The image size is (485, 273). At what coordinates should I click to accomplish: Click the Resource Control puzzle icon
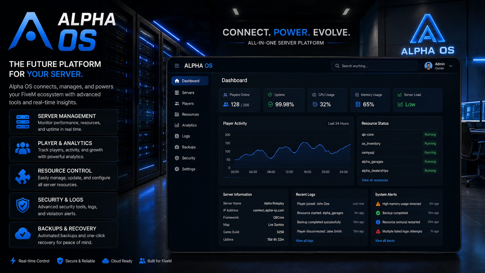[x=23, y=177]
